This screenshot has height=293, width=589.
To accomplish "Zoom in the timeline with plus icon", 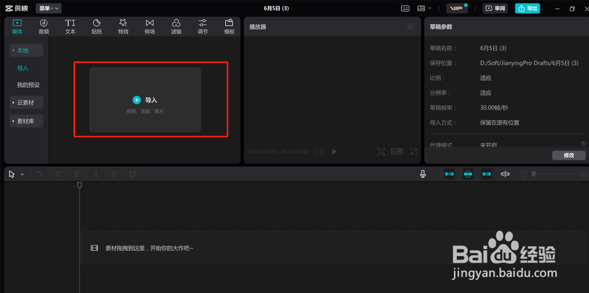I will tap(584, 174).
